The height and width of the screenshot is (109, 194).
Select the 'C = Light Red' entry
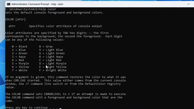[x=50, y=60]
